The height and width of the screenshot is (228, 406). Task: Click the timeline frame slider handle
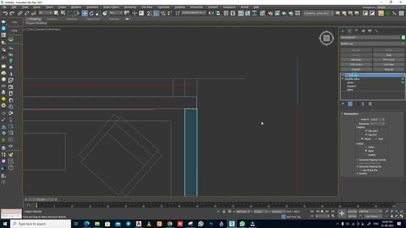tap(41, 199)
